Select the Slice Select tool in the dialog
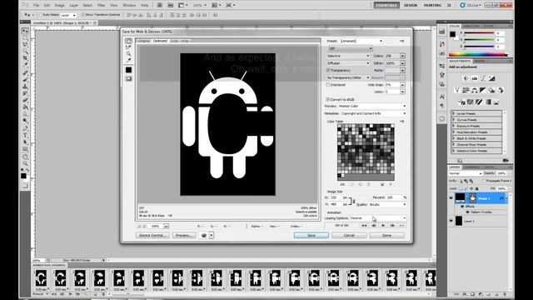 point(128,47)
